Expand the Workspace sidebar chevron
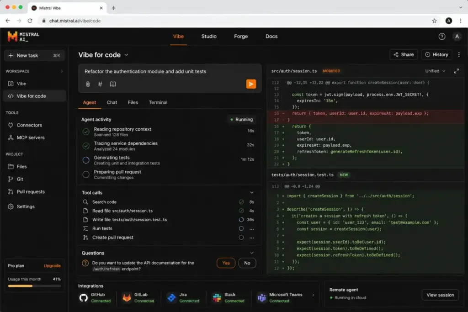This screenshot has width=468, height=312. [x=62, y=71]
